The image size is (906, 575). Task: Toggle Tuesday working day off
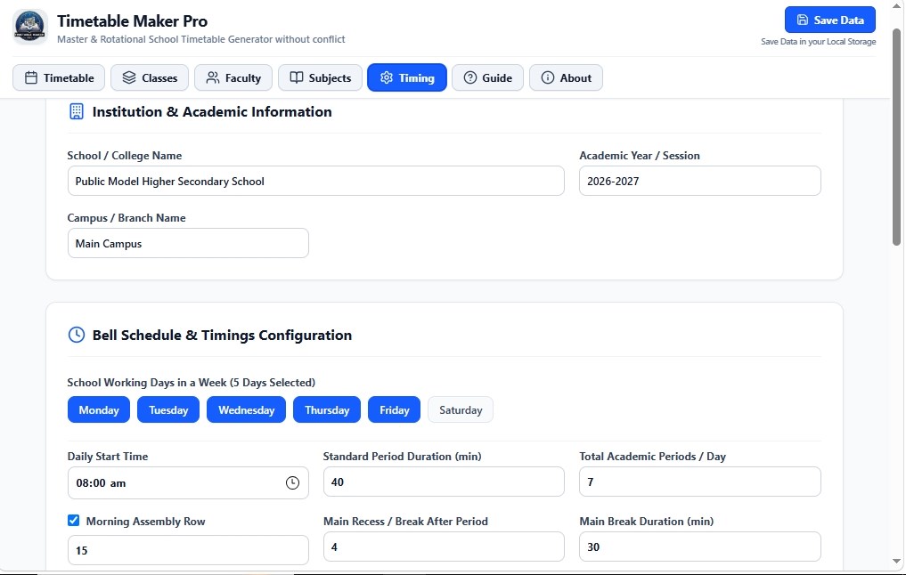[168, 410]
